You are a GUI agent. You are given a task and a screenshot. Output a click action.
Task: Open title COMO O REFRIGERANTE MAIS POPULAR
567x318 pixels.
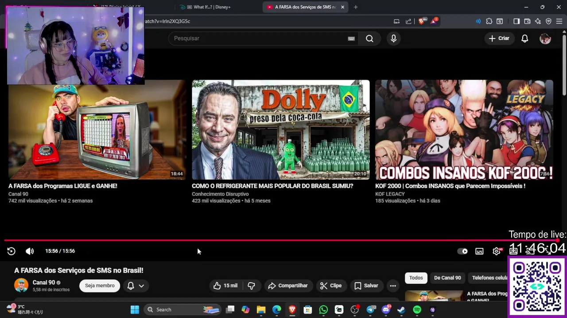click(272, 186)
